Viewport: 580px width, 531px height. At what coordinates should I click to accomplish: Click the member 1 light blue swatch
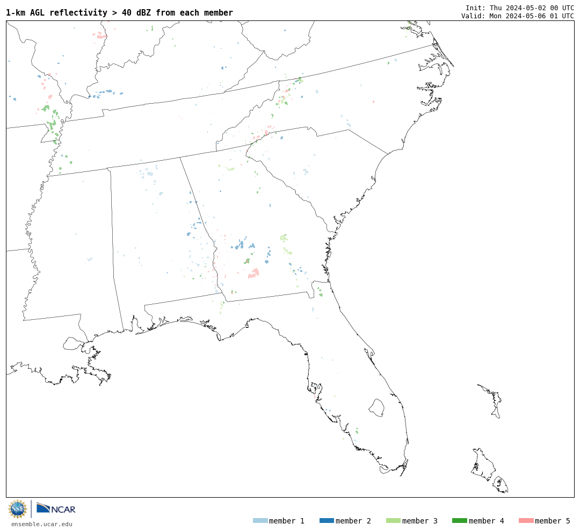click(x=260, y=521)
